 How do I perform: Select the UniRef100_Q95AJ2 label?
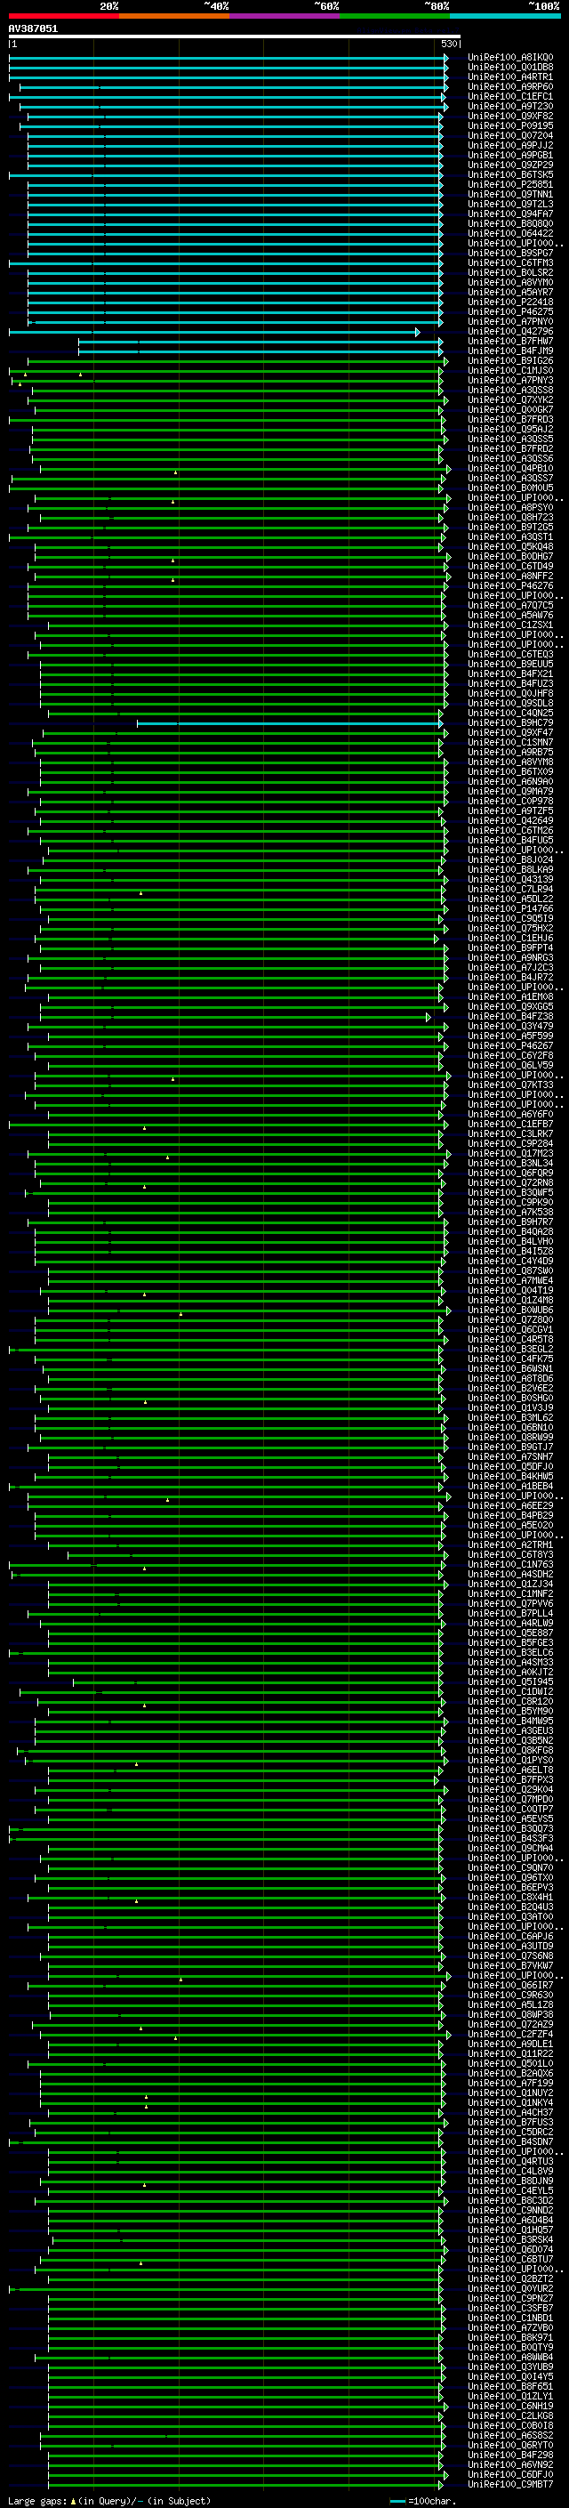click(x=510, y=430)
